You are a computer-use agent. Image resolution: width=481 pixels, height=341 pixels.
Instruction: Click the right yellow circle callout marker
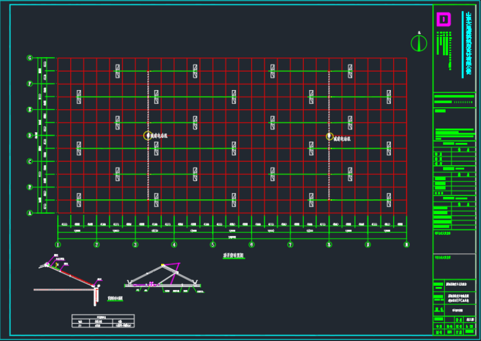click(x=329, y=136)
